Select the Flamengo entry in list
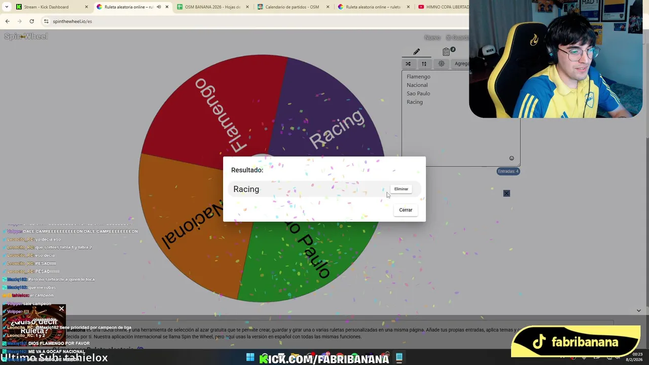649x365 pixels. click(x=418, y=77)
